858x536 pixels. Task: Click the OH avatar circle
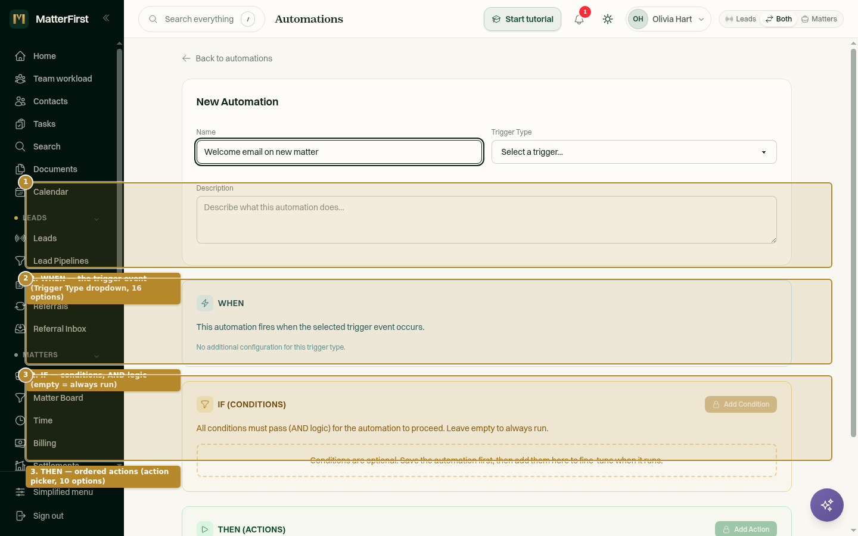click(638, 19)
